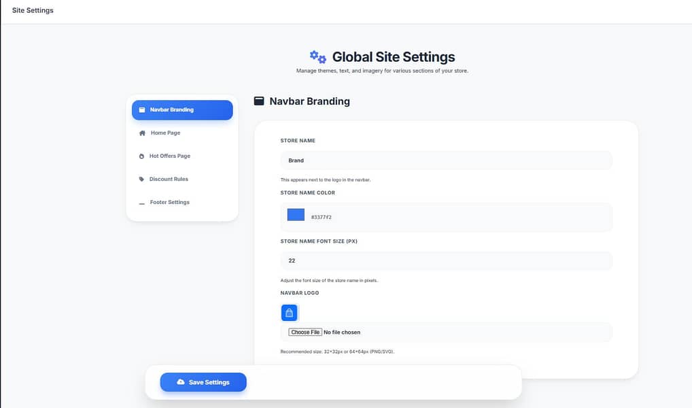
Task: Click the Store Name input field
Action: coord(446,160)
